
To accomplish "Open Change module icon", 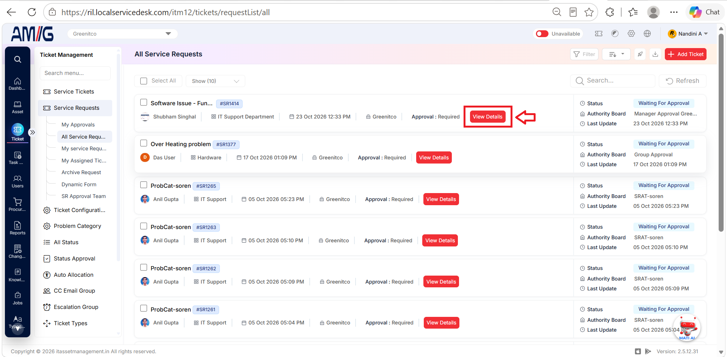I will point(17,252).
